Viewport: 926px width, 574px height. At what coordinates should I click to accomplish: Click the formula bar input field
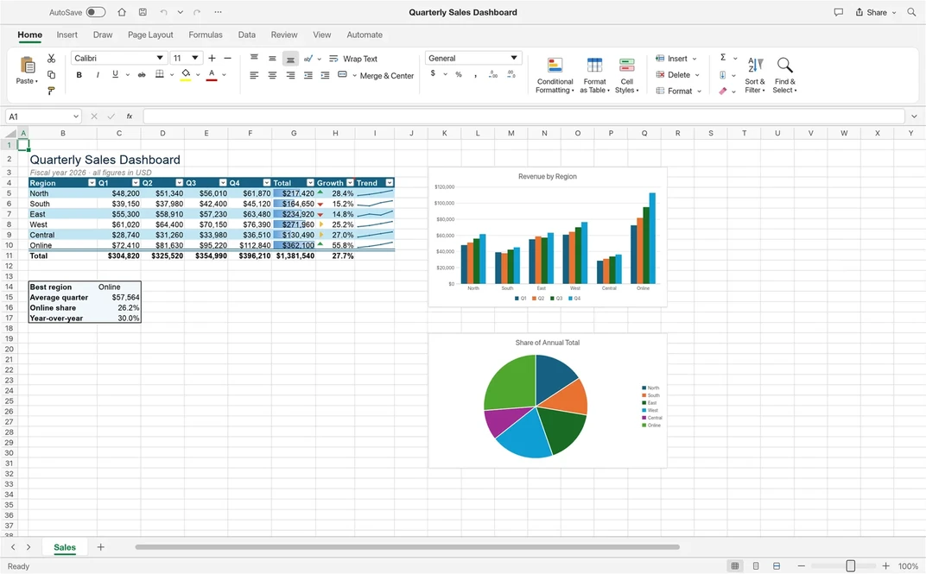[523, 117]
